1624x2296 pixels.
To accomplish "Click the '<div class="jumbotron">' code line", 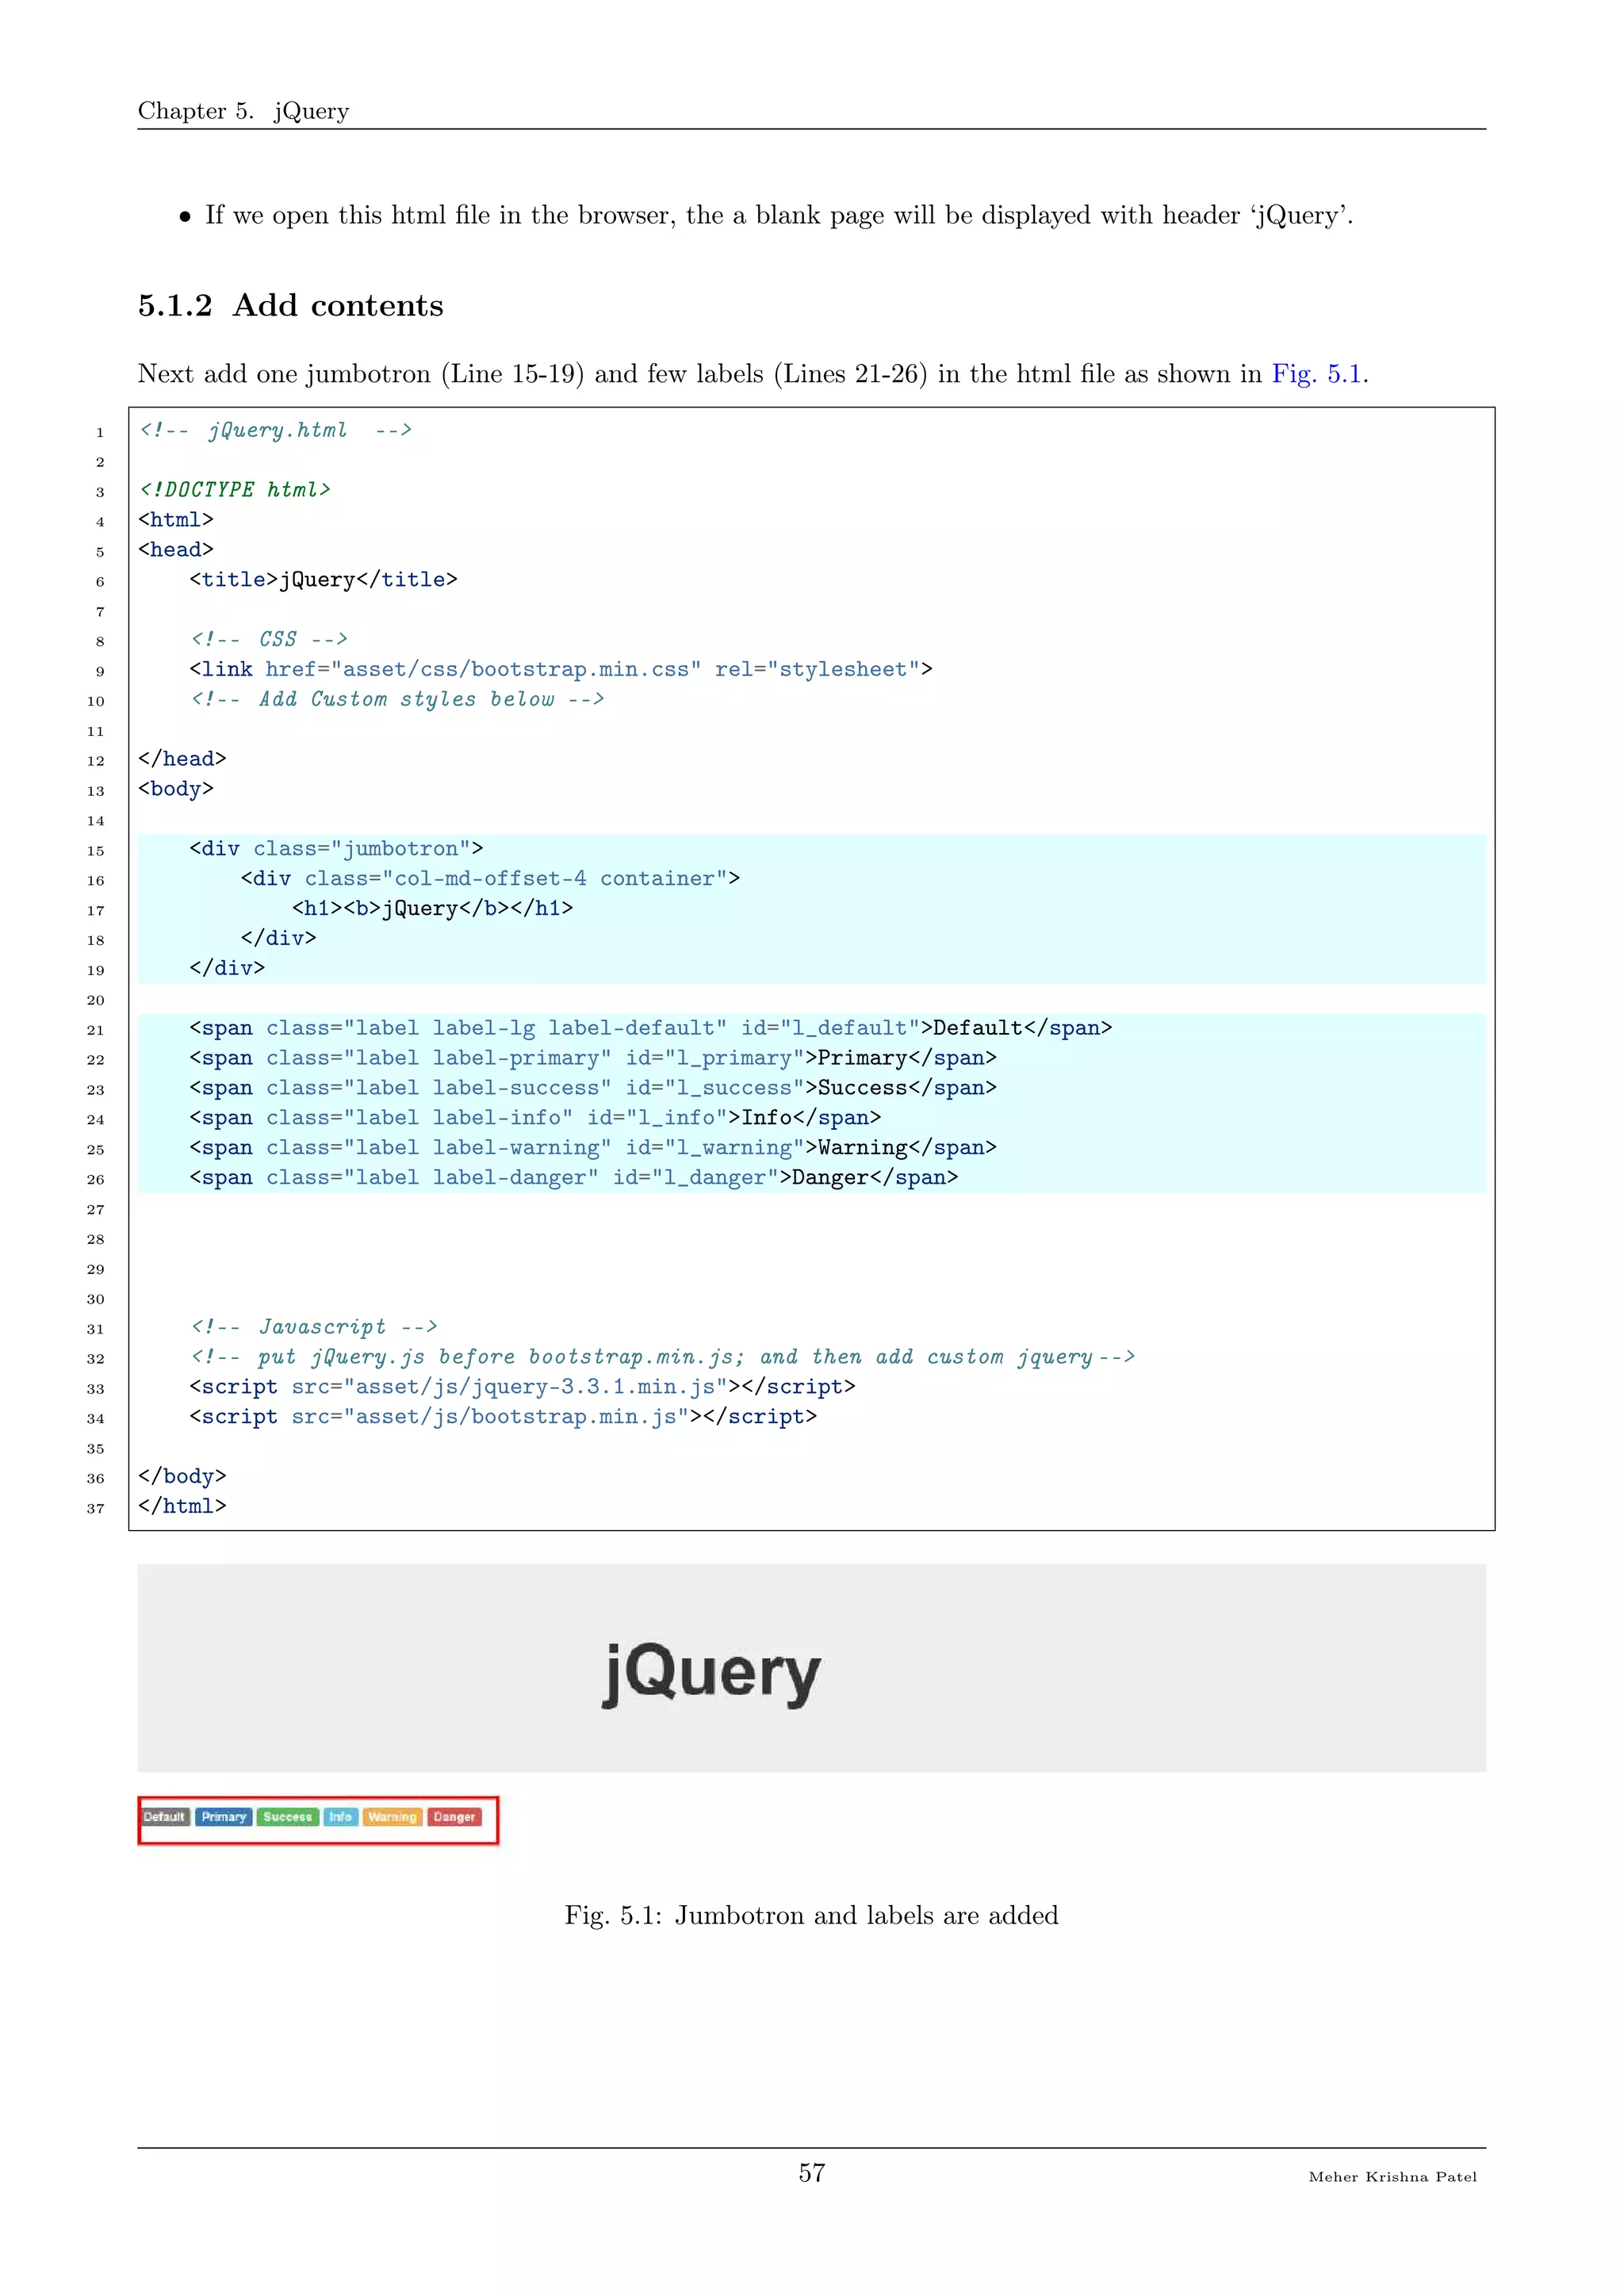I will tap(336, 849).
